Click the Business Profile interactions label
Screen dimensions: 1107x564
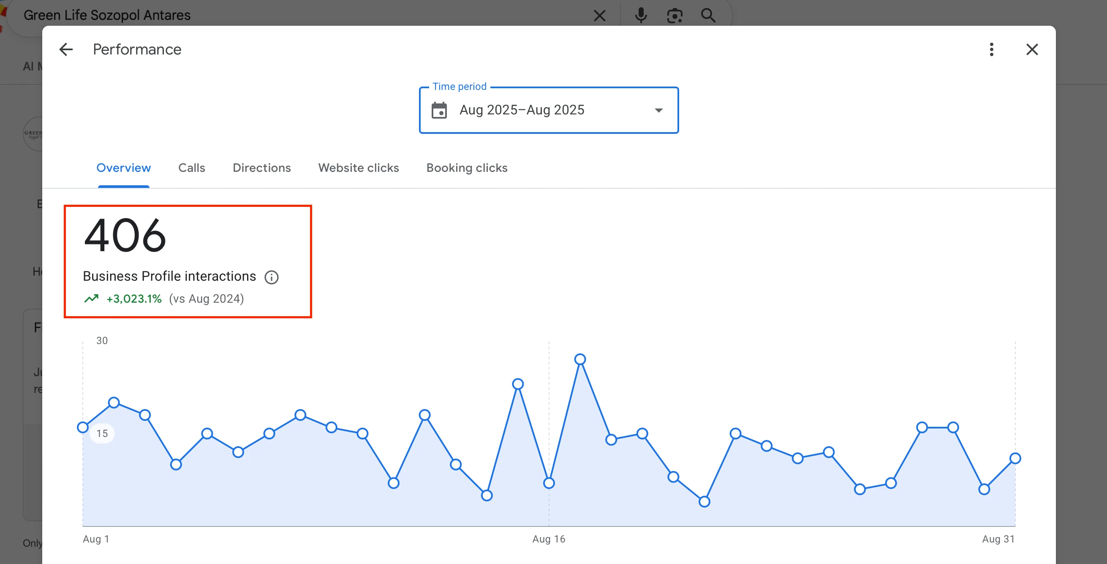[x=169, y=276]
